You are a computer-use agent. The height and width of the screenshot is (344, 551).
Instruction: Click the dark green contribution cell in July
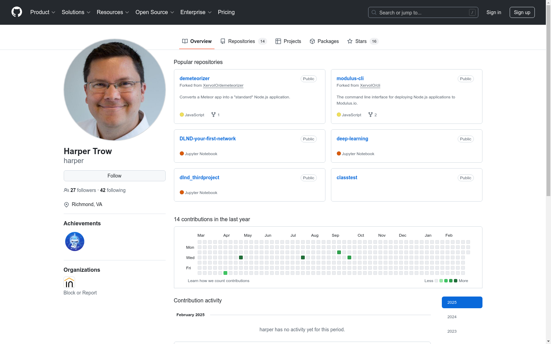tap(303, 258)
